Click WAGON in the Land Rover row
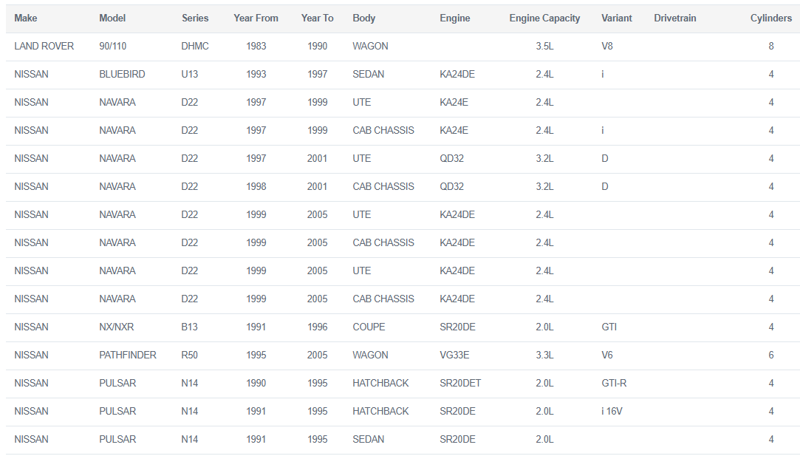This screenshot has height=456, width=800. click(370, 46)
